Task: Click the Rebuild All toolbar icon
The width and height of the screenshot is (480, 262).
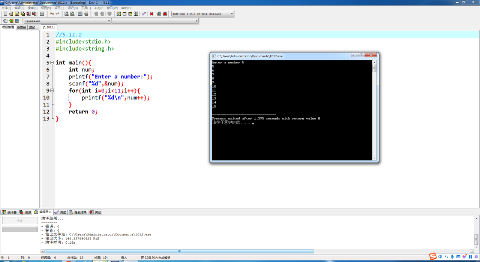Action: pos(136,14)
